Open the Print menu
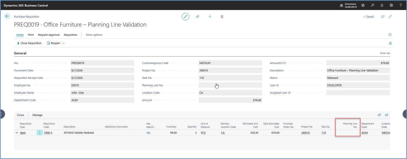Viewport: 407px width, 159px height. [x=31, y=35]
